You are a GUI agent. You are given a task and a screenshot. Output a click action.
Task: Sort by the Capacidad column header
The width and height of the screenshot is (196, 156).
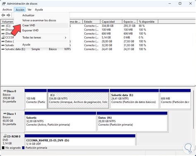point(111,22)
